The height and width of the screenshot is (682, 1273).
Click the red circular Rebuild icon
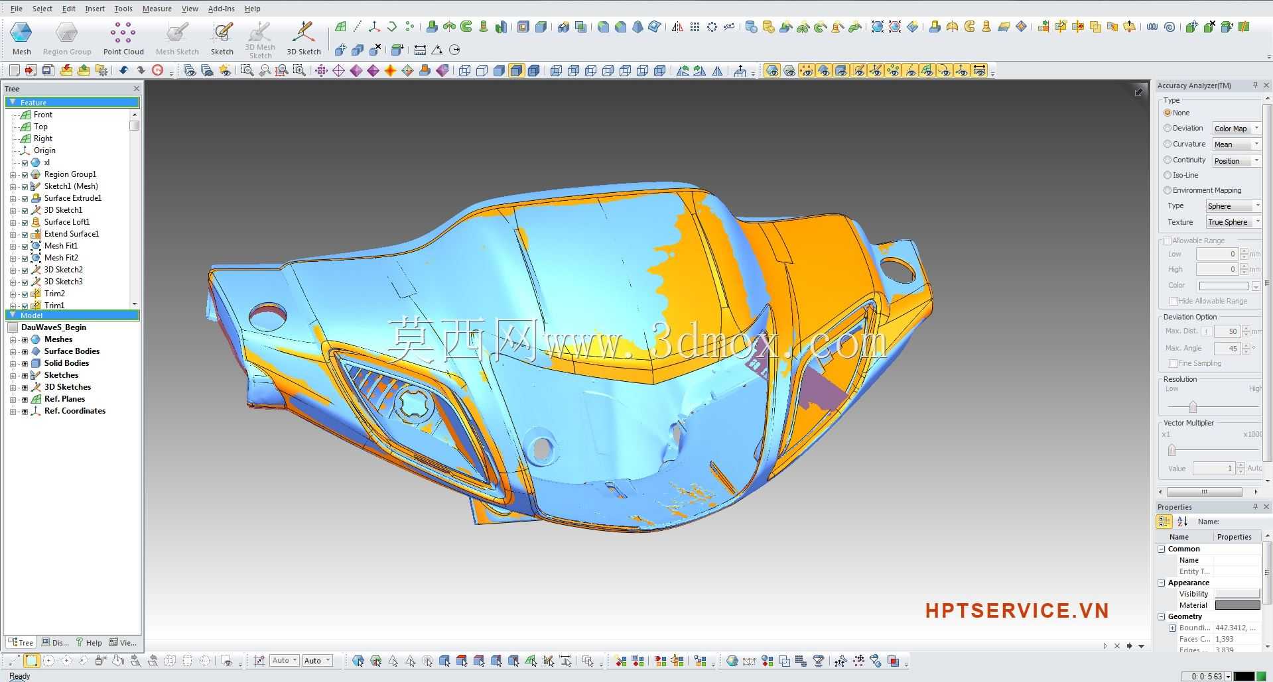point(158,70)
